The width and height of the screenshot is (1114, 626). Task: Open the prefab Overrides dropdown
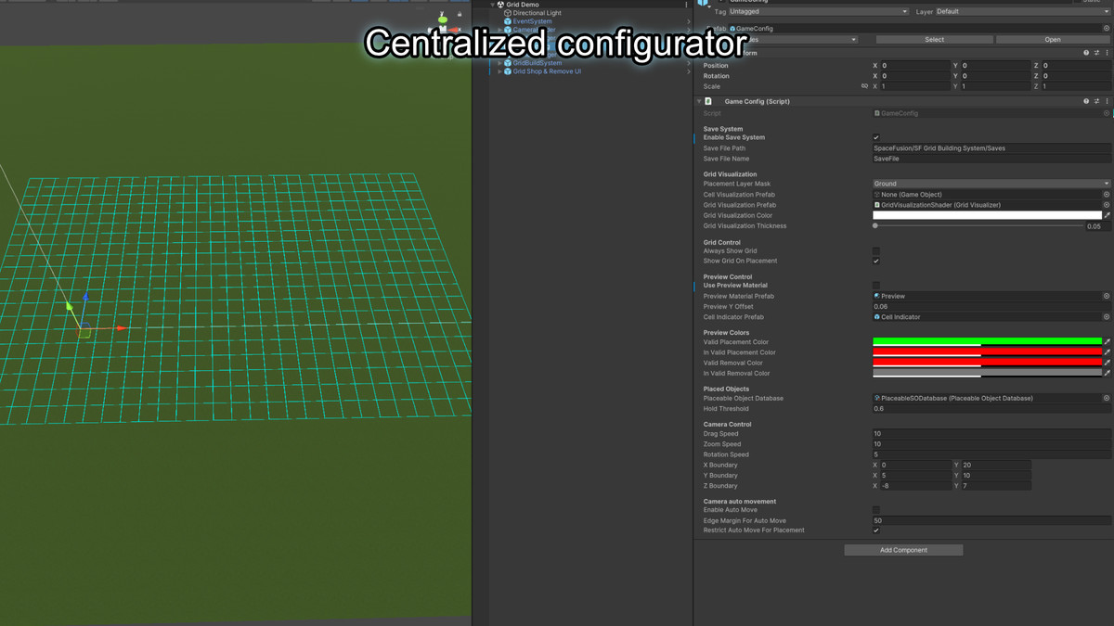tap(798, 40)
